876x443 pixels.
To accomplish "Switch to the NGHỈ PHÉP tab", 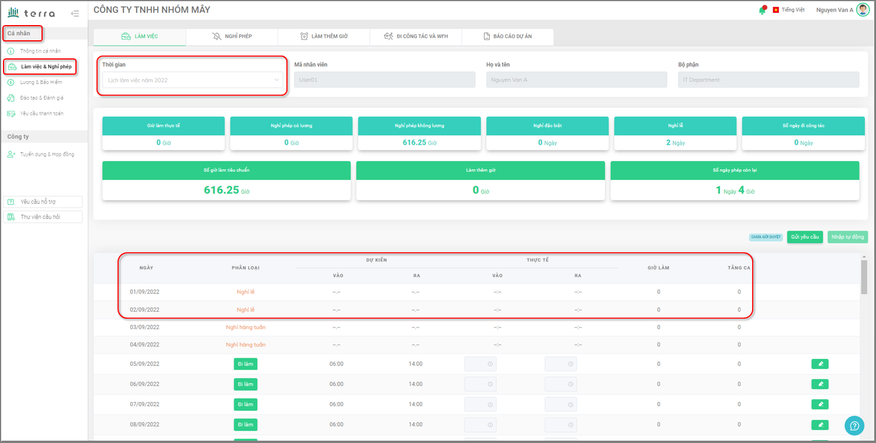I will (232, 36).
